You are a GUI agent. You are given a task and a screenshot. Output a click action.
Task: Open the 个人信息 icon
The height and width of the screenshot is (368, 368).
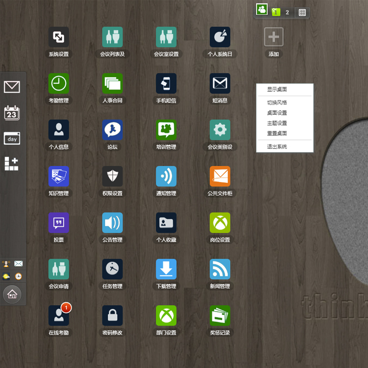click(59, 130)
